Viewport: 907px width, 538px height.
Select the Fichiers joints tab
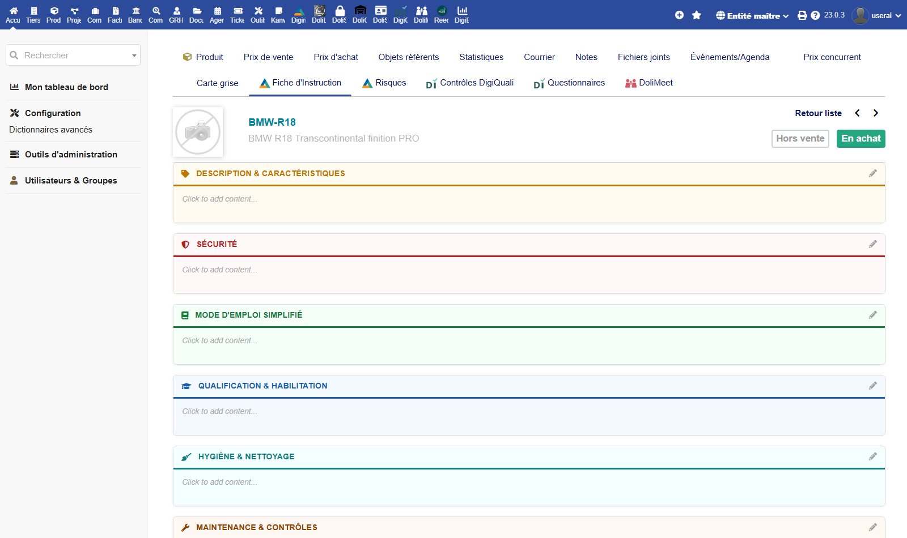(644, 57)
